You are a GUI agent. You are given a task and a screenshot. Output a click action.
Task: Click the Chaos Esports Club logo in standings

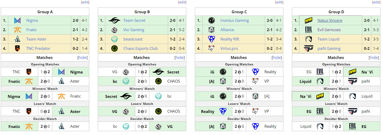[x=114, y=49]
